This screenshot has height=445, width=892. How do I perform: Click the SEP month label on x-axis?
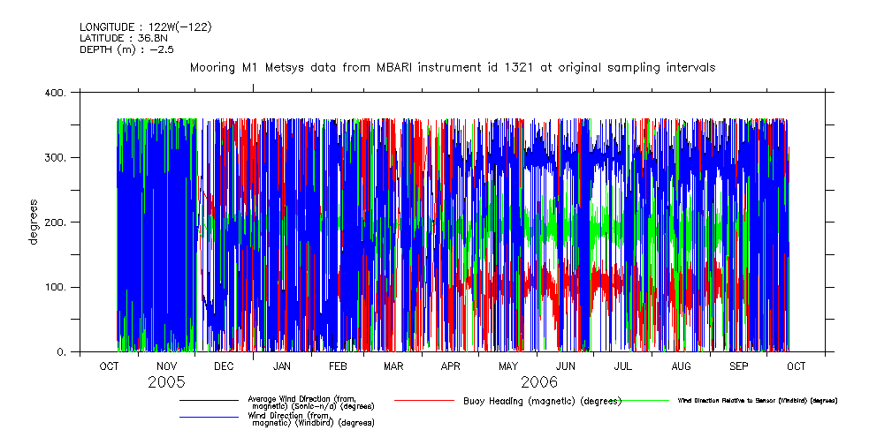[x=738, y=366]
